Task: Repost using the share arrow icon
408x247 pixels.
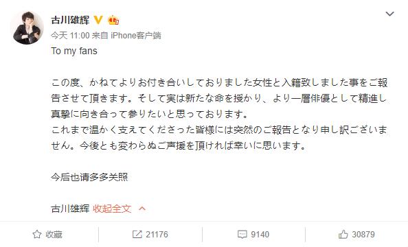Action: point(137,234)
